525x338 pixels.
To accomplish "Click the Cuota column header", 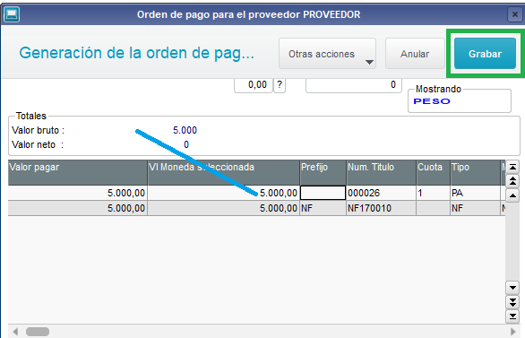I will 434,172.
